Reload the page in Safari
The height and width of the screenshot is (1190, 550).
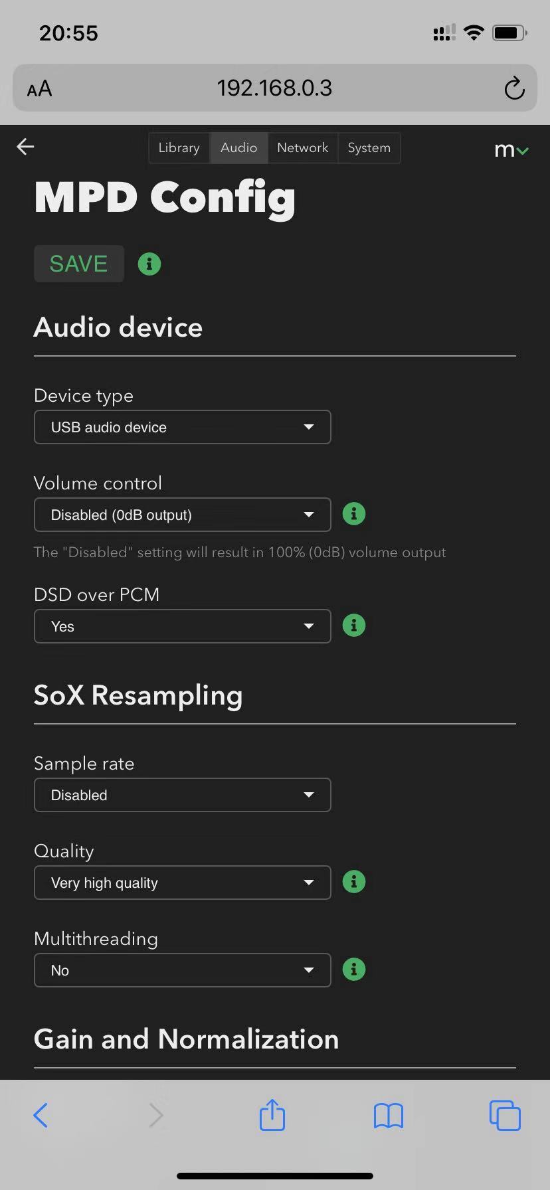point(514,88)
